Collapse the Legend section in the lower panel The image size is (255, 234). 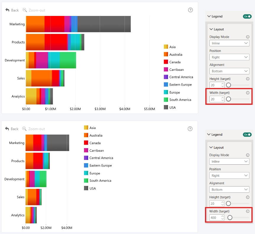pyautogui.click(x=209, y=134)
